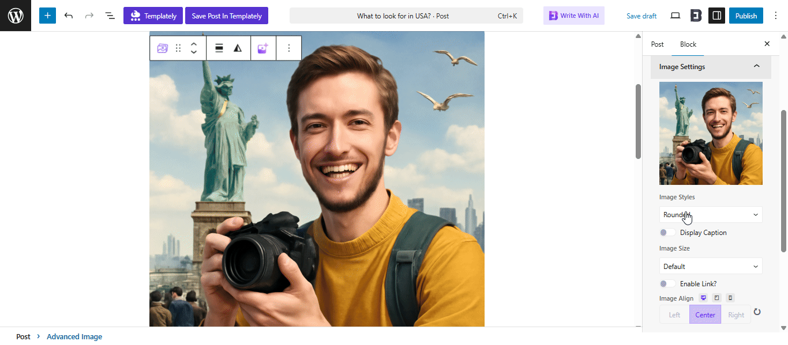Click Save Post In Templately
The width and height of the screenshot is (788, 345).
click(x=227, y=16)
